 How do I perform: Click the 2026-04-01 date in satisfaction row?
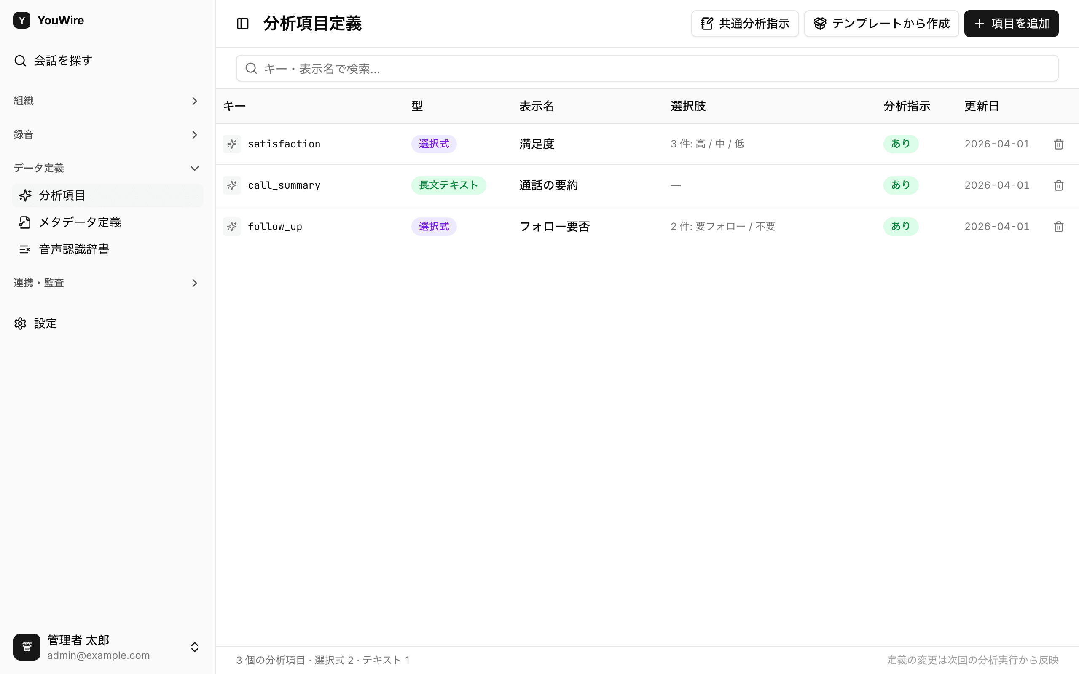[997, 144]
